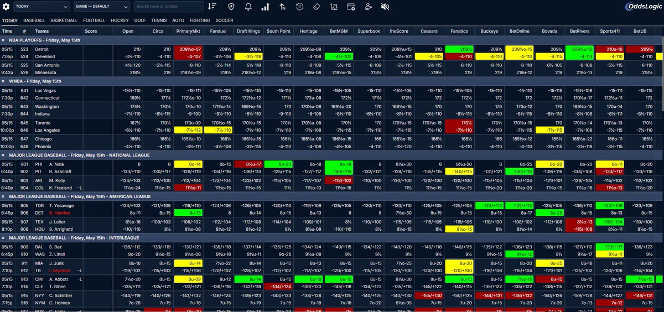The image size is (664, 312).
Task: Click the red 209½o-07 PrimaryMkt cell
Action: (188, 49)
